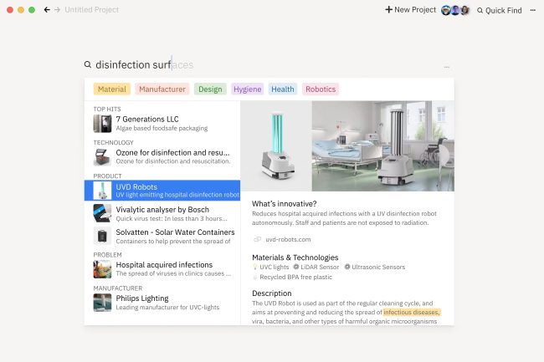Click the magnifier icon beside search query
This screenshot has width=544, height=362.
pos(88,64)
